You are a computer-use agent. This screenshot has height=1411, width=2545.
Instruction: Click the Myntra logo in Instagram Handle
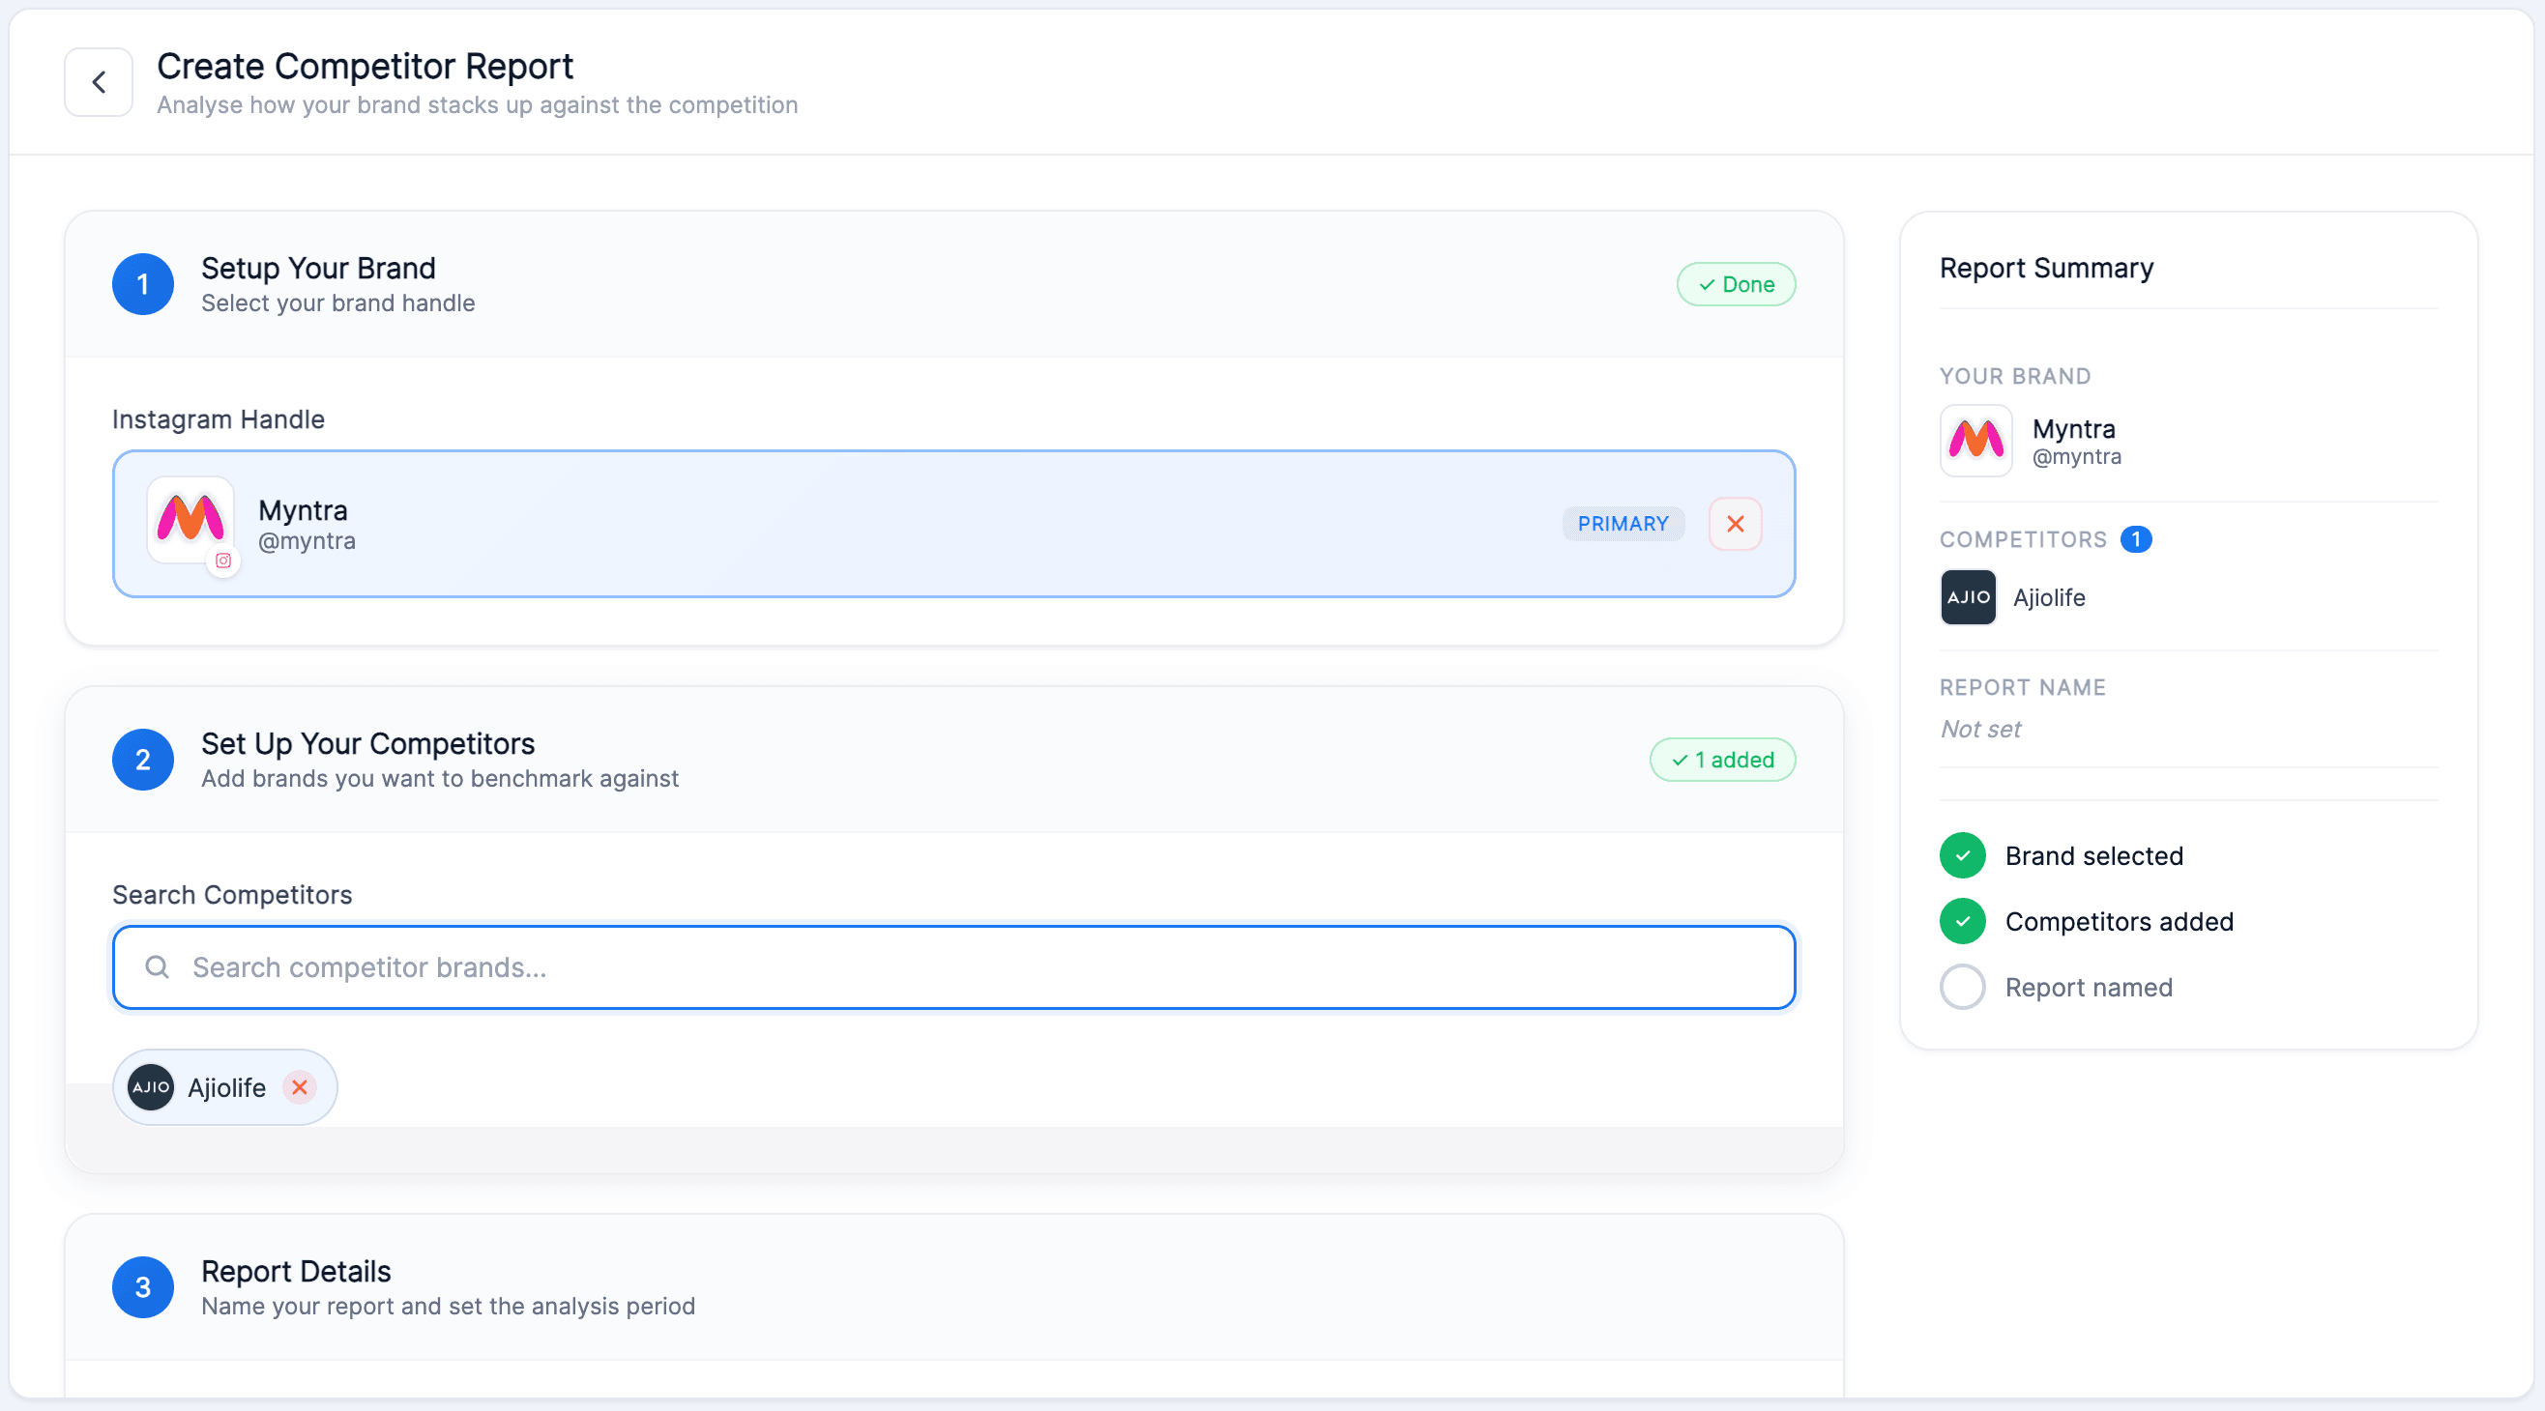pyautogui.click(x=190, y=519)
